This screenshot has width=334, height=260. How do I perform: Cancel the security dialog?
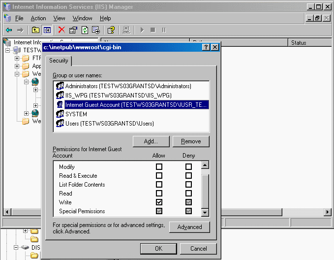pos(198,249)
